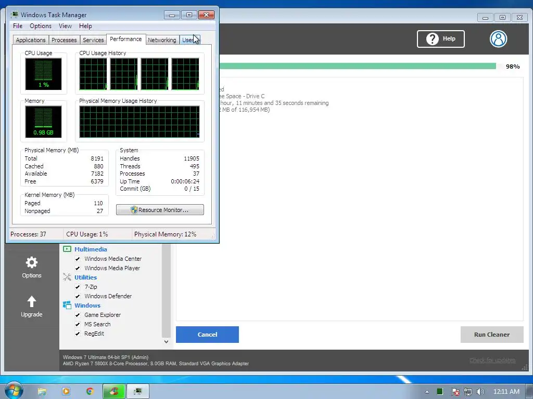The image size is (533, 399).
Task: Toggle the MS Search checkbox
Action: [x=78, y=324]
